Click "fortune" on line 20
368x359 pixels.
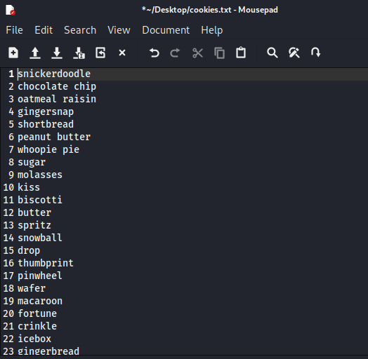37,313
